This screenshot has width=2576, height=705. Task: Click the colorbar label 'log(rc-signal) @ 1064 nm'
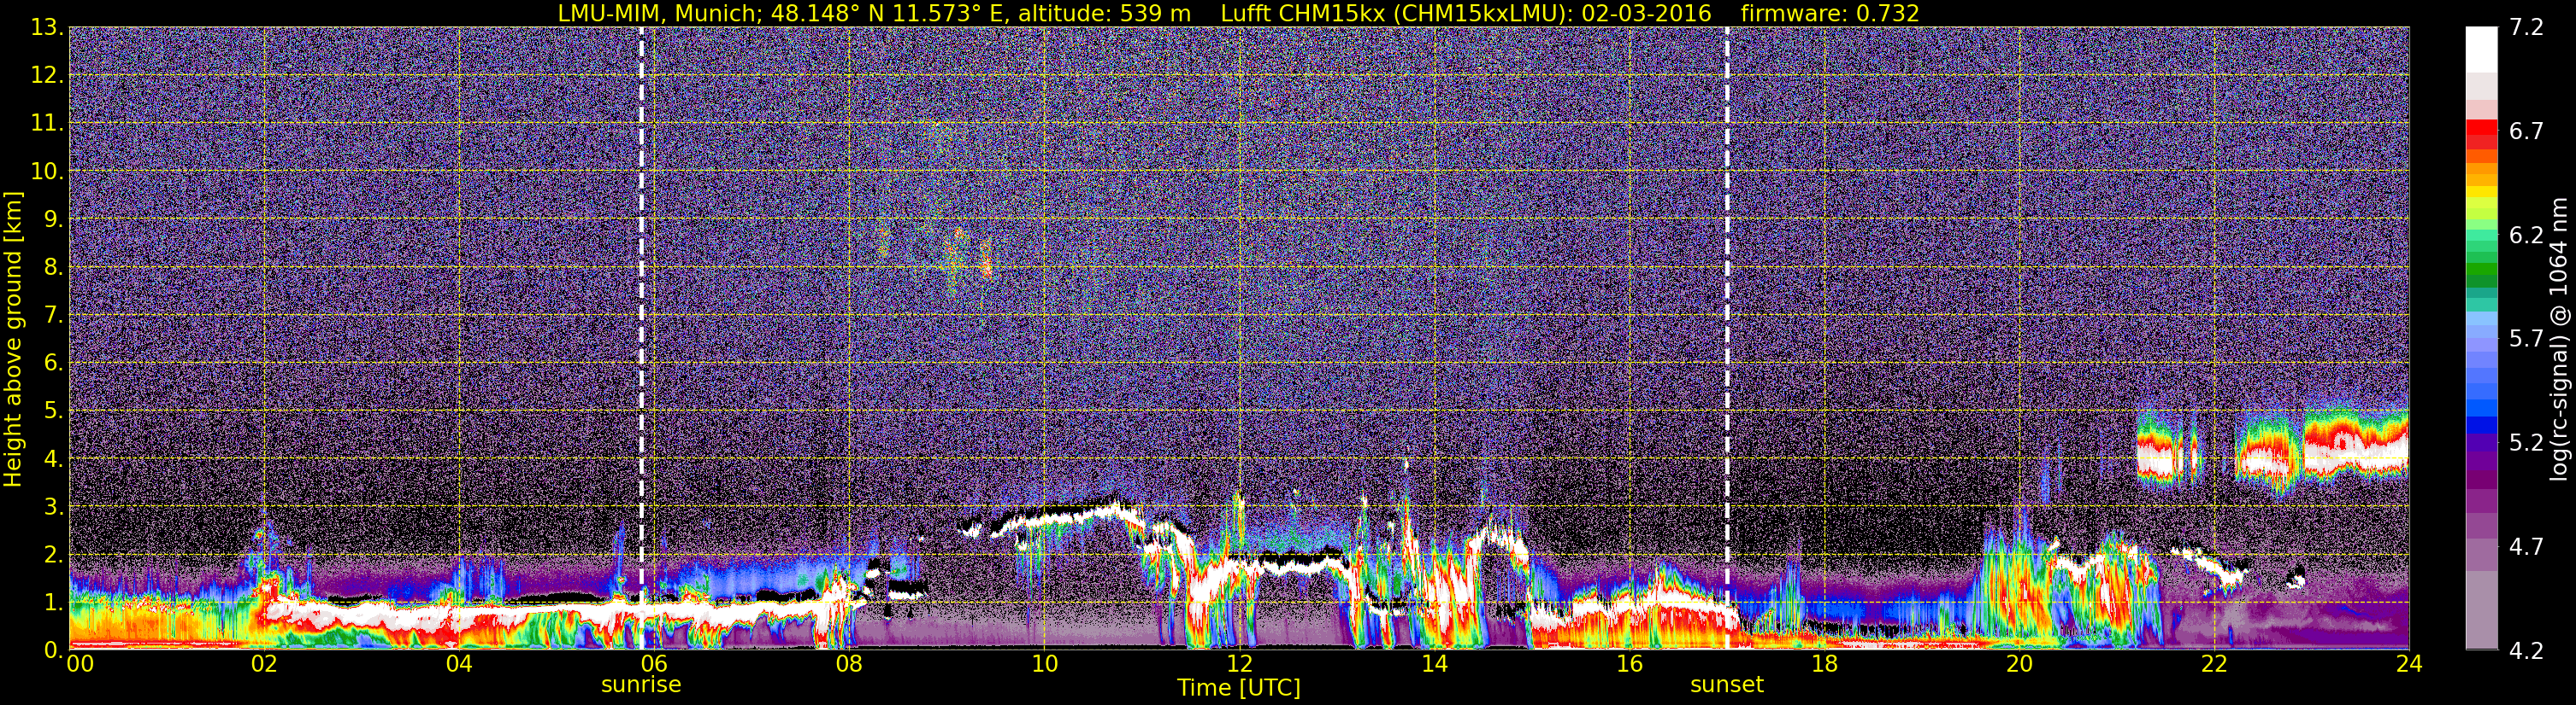[x=2559, y=340]
